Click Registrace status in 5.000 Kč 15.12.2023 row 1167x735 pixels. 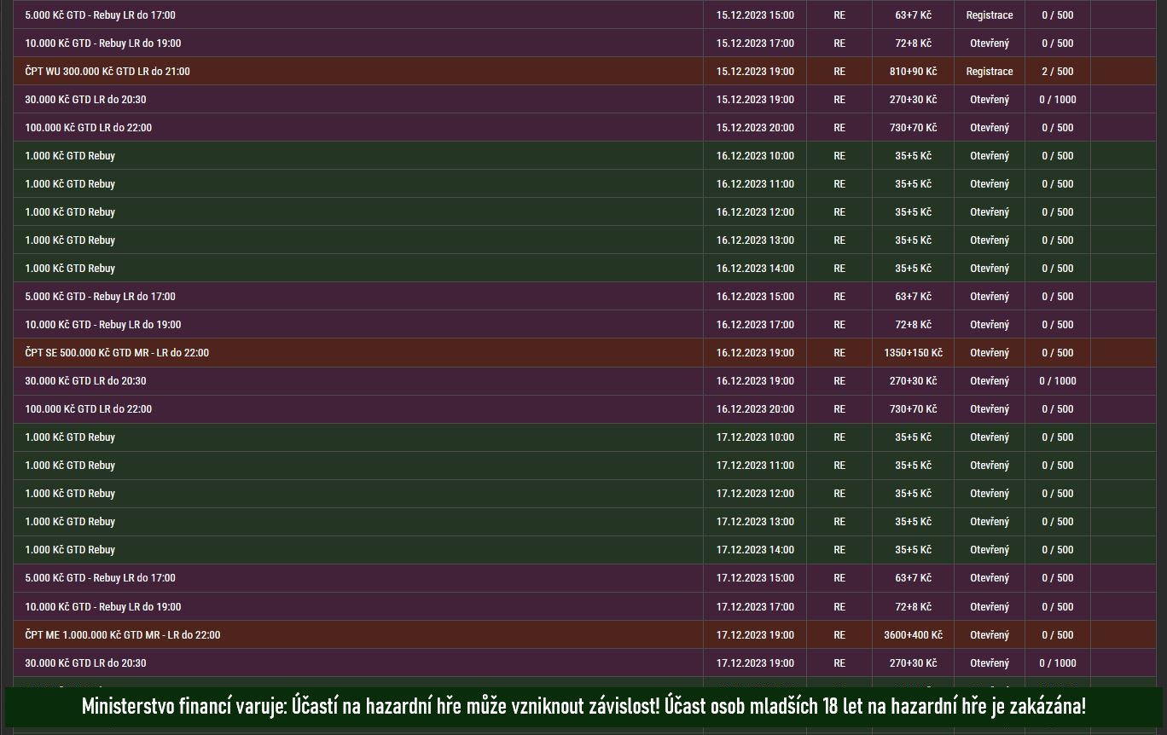pyautogui.click(x=989, y=15)
